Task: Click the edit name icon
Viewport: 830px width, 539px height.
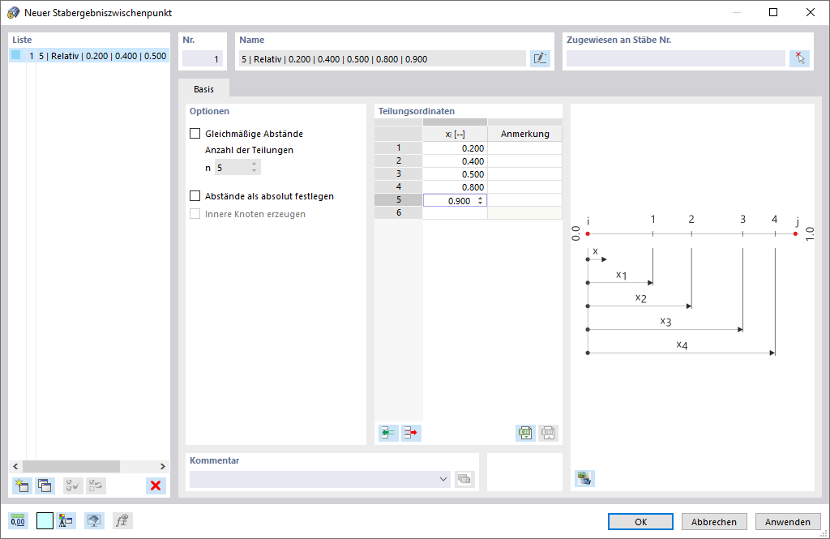Action: tap(540, 59)
